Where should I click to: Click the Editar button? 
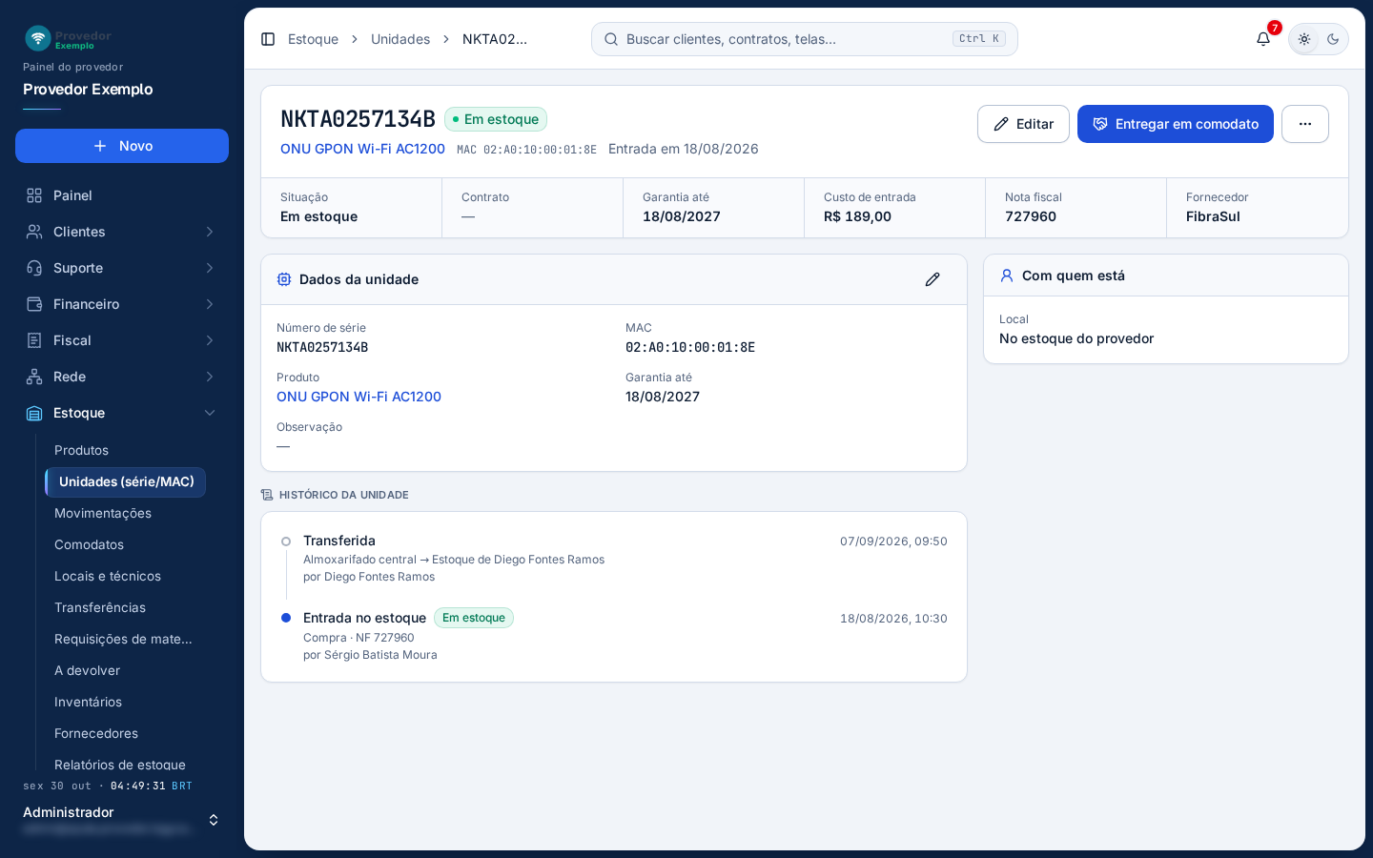point(1023,124)
